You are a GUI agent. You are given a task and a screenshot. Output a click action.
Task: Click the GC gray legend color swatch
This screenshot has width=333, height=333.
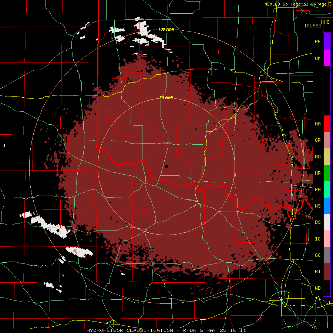pos(327,255)
